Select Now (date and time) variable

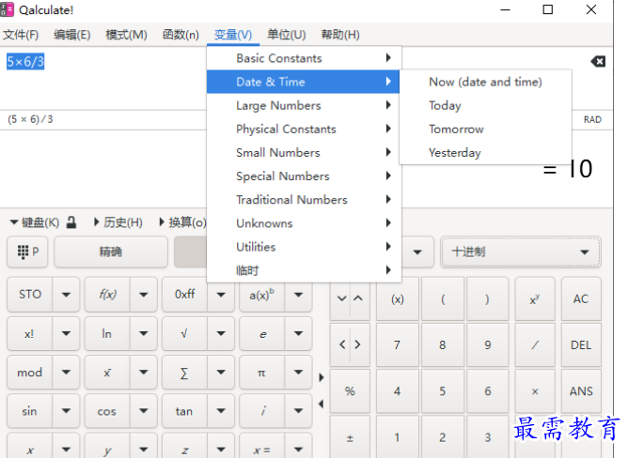tap(485, 82)
